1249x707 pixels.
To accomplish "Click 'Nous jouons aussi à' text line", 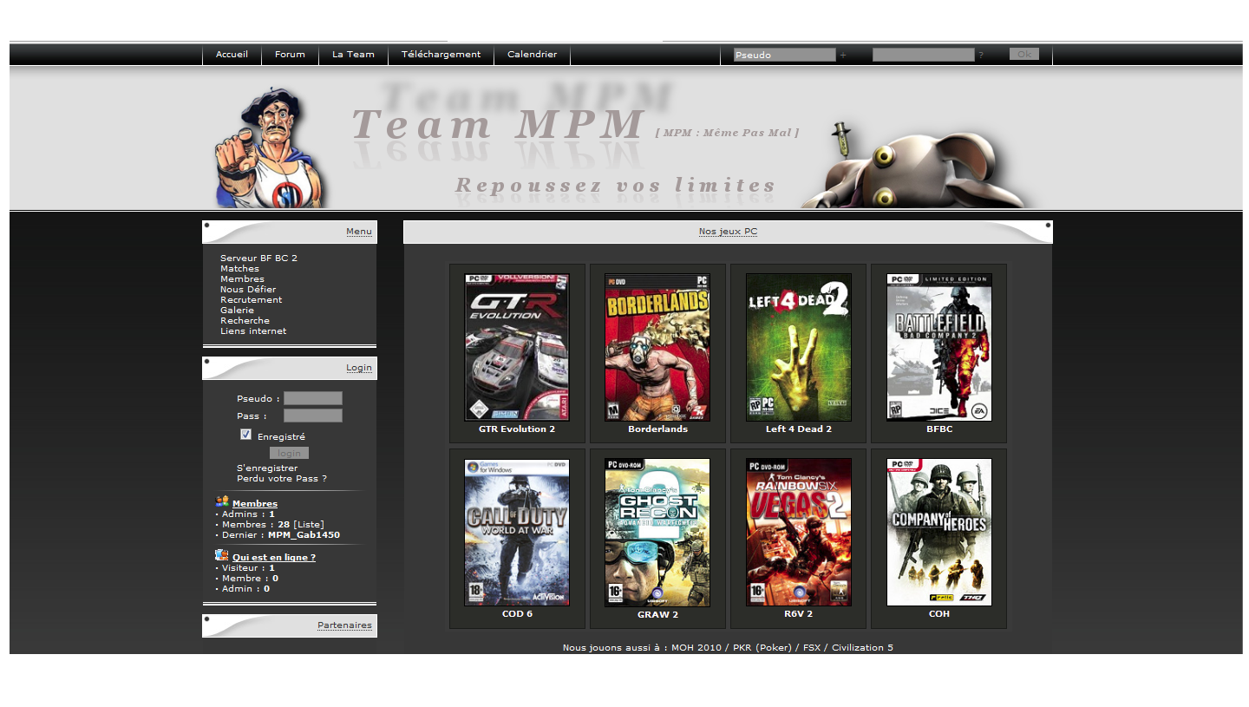I will (x=728, y=648).
